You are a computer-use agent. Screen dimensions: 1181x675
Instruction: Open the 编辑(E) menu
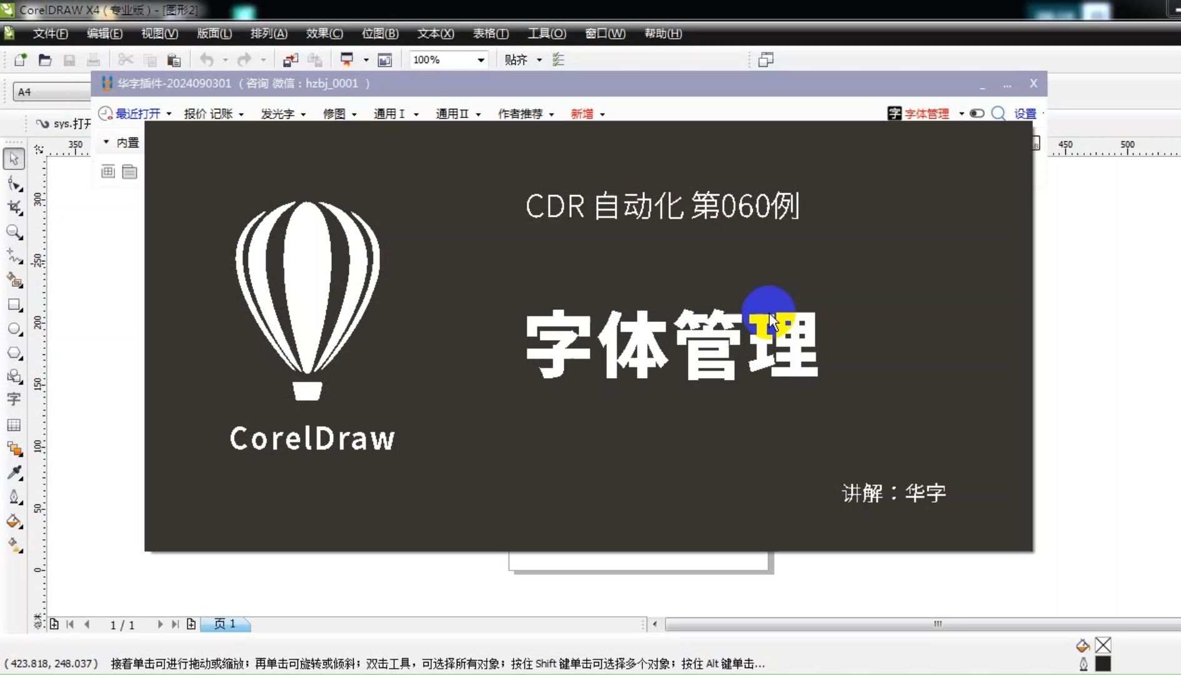pos(104,33)
